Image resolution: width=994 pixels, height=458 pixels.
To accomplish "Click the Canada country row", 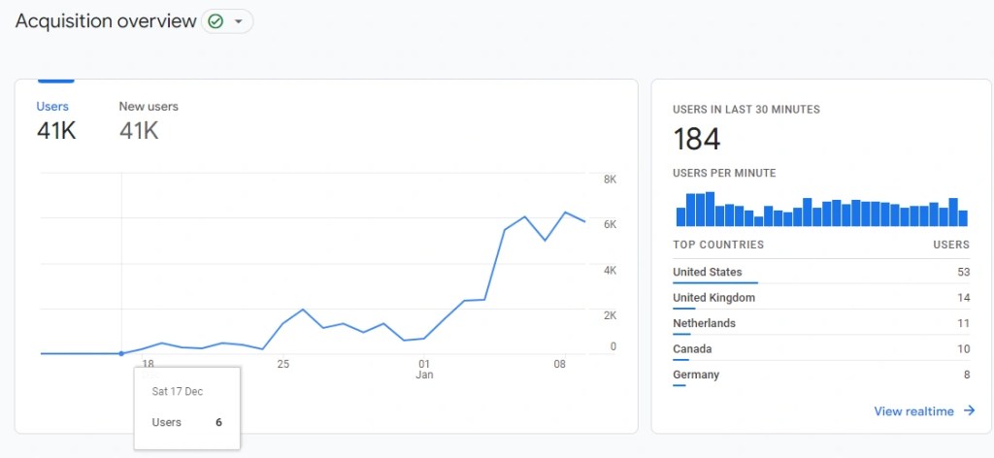I will click(693, 348).
